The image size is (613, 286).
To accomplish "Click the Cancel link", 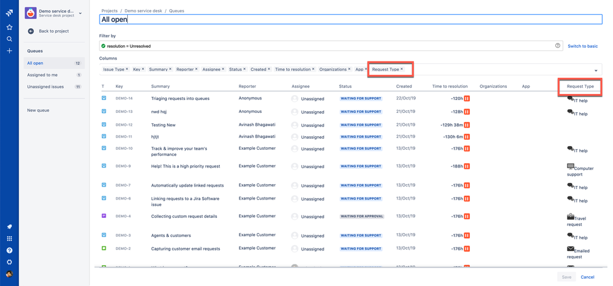I will [587, 277].
